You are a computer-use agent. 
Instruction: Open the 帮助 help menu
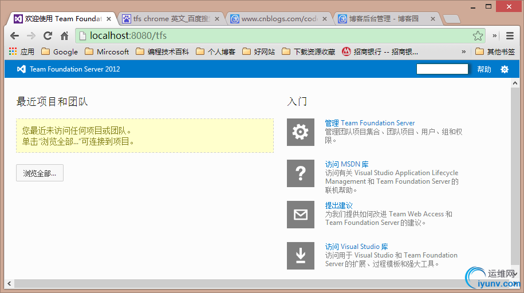[484, 69]
